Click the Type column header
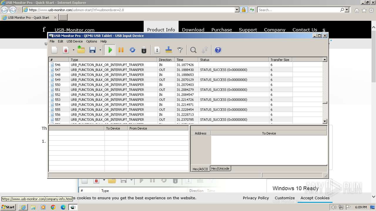 tap(113, 60)
